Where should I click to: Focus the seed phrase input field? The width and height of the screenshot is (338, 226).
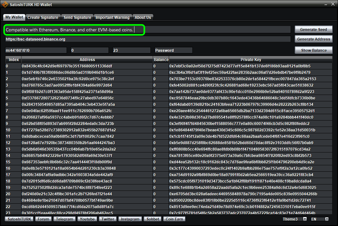tap(148, 30)
